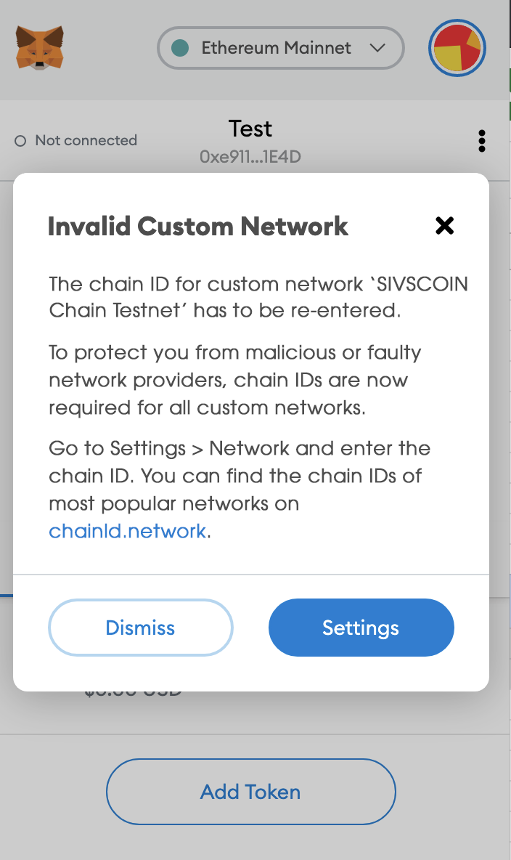Copy the 0xe911...1E4D account address

pyautogui.click(x=250, y=155)
